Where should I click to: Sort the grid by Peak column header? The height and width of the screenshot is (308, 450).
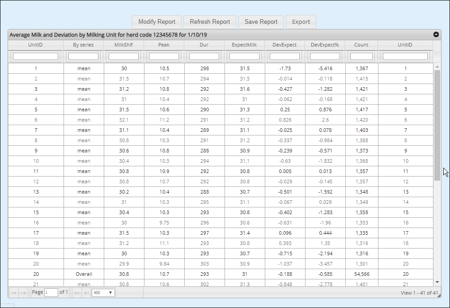click(164, 45)
